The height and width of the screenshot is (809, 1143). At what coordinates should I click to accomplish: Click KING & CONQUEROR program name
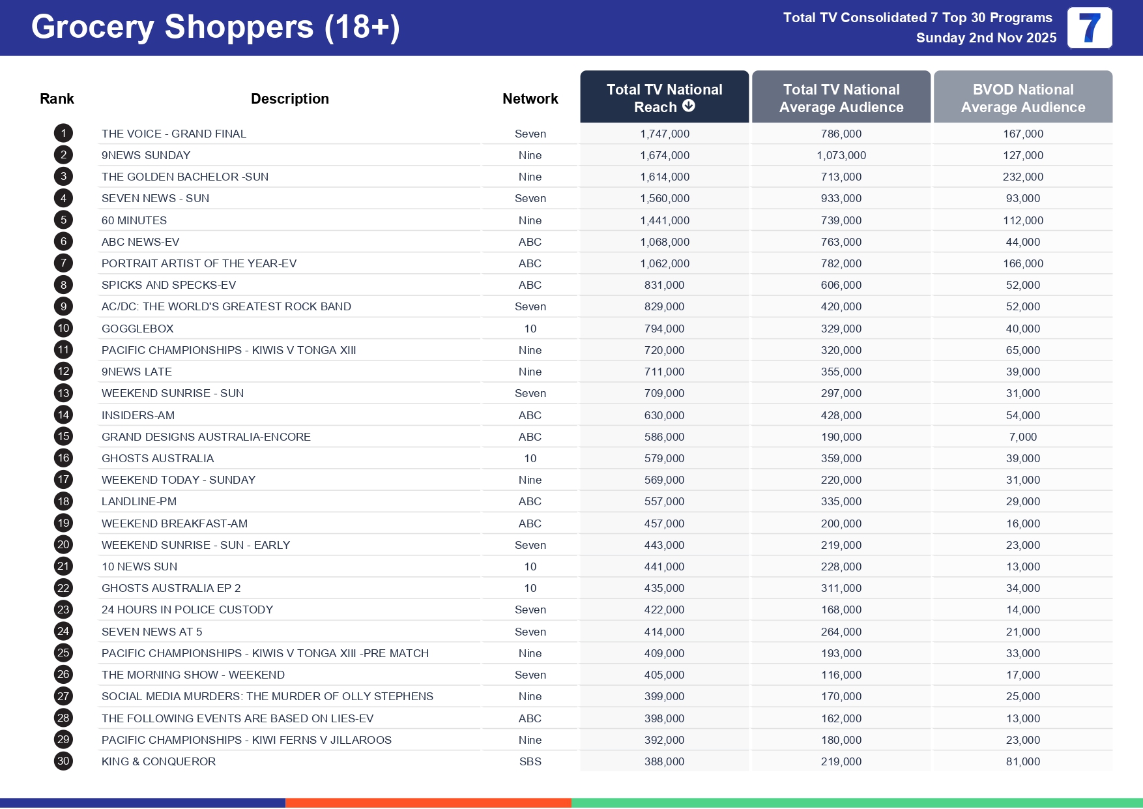[x=158, y=761]
